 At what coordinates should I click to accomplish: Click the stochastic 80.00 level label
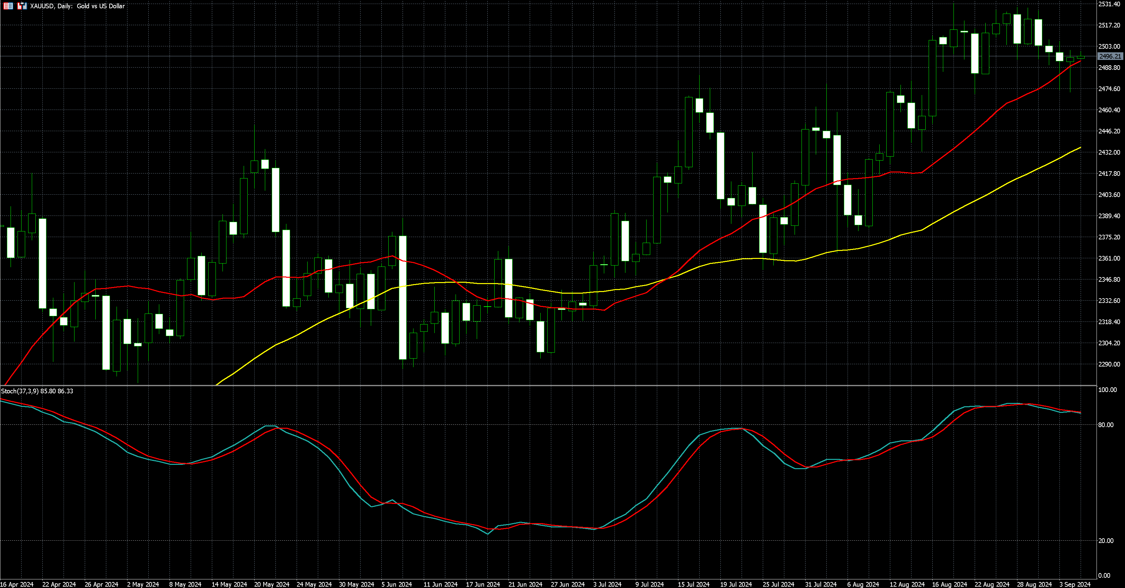click(1105, 425)
